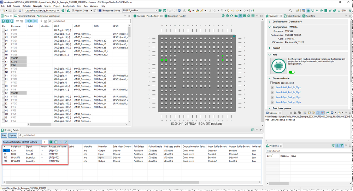Image resolution: width=353 pixels, height=191 pixels.
Task: Open the ConfigTools menu
Action: click(69, 6)
